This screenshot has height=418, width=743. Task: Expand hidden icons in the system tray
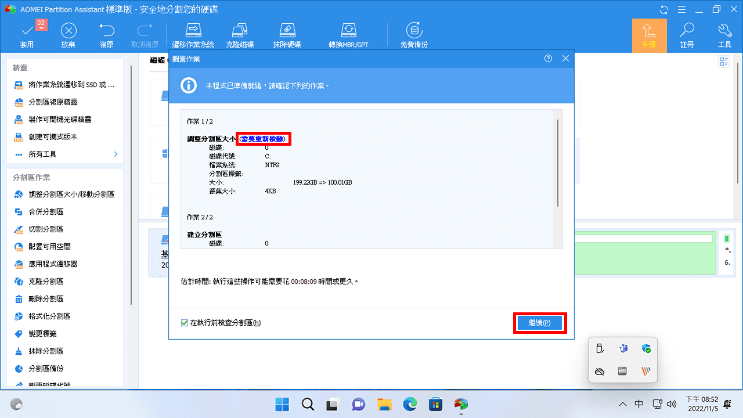click(x=622, y=404)
